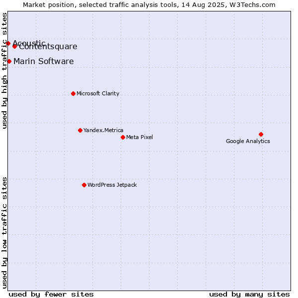Click the Contentsquare red data point
The width and height of the screenshot is (298, 298).
tap(14, 46)
